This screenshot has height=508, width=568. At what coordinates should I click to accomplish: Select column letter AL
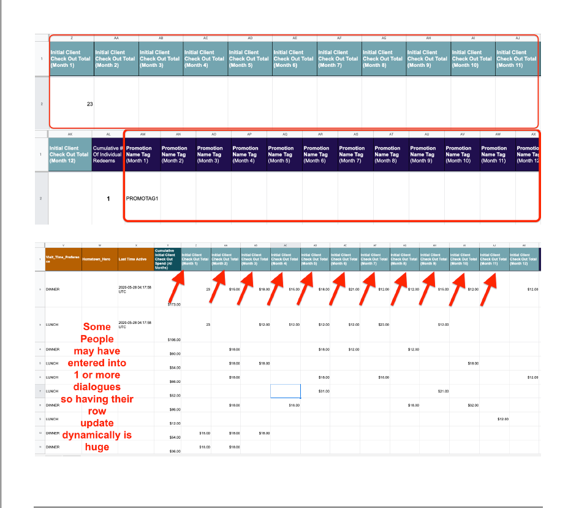click(x=108, y=134)
